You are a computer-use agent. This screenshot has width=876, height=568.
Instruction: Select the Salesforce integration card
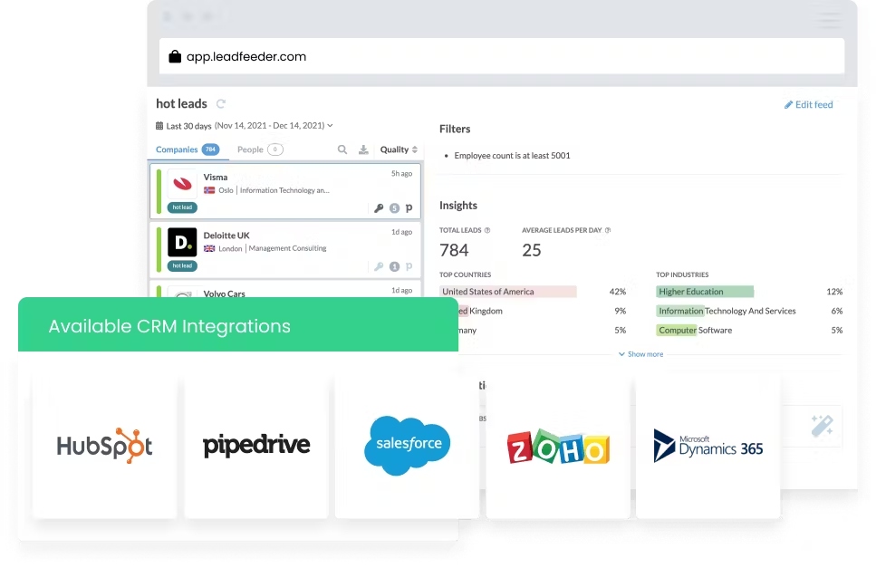point(408,447)
